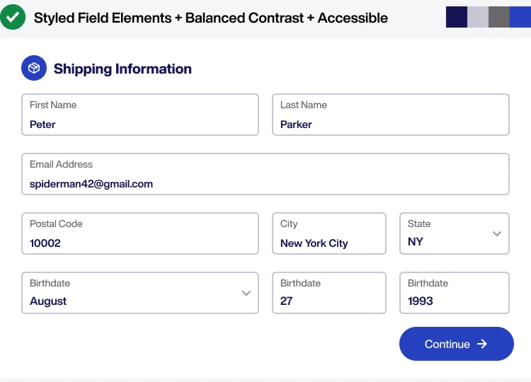531x382 pixels.
Task: Click the City field New York City
Action: [x=329, y=233]
